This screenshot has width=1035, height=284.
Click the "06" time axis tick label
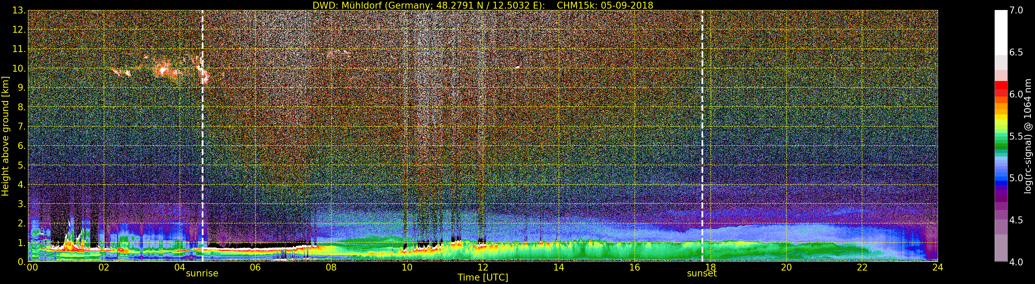tap(255, 267)
